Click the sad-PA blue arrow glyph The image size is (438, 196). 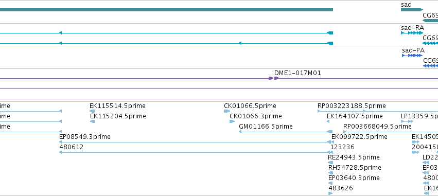(412, 56)
